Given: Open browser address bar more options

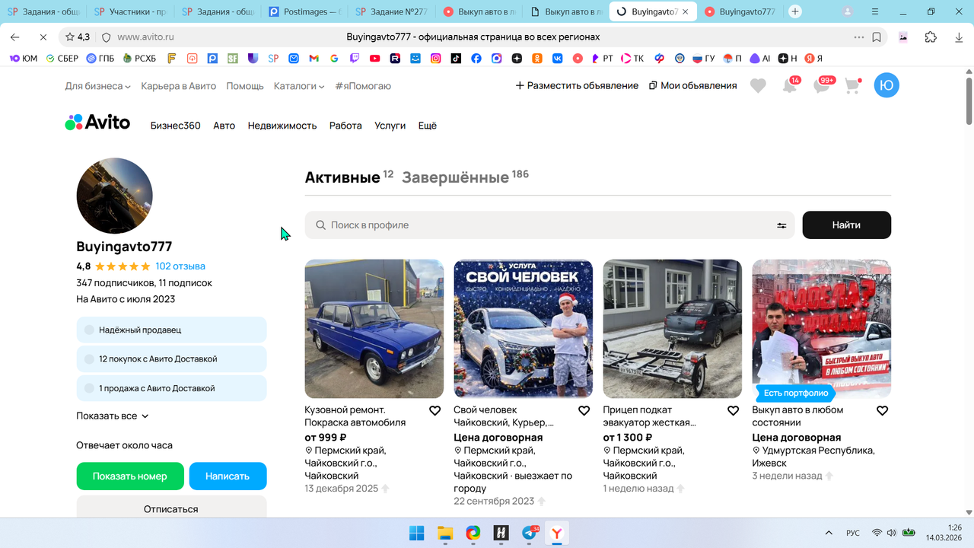Looking at the screenshot, I should tap(858, 37).
